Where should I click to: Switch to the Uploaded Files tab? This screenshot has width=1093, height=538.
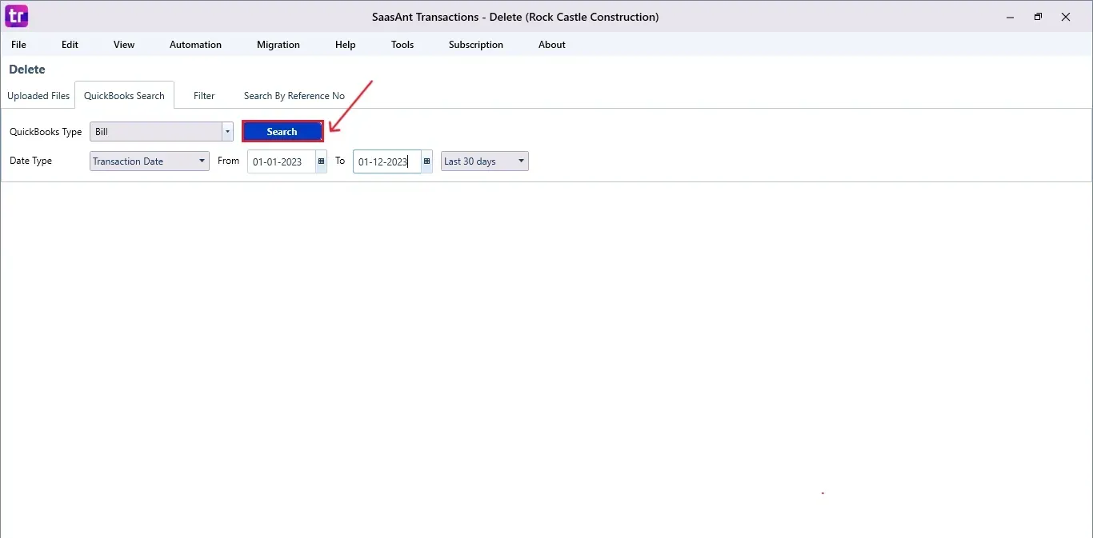[38, 96]
